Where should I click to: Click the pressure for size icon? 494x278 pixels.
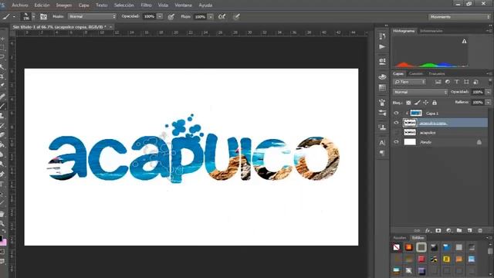pos(236,17)
